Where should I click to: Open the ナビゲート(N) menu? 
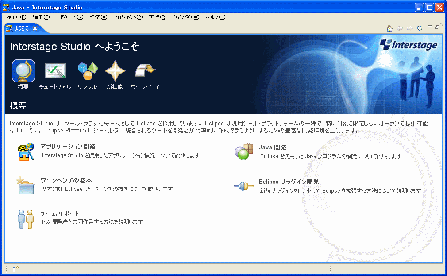[69, 17]
